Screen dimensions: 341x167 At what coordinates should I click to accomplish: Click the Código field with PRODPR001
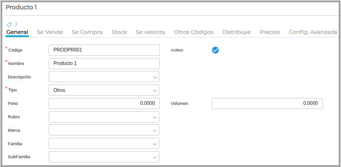[104, 50]
